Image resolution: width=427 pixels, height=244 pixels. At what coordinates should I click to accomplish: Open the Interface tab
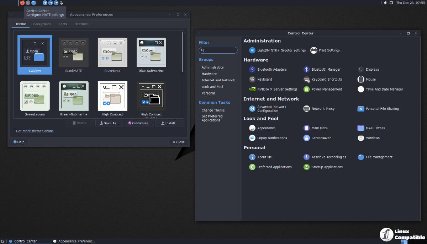click(x=81, y=24)
